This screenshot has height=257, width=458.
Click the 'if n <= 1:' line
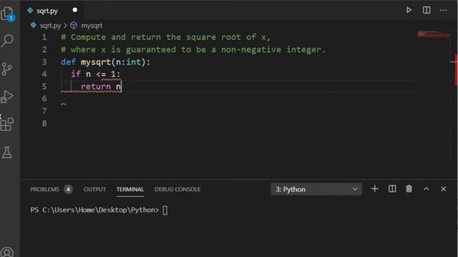[95, 74]
